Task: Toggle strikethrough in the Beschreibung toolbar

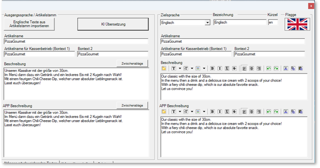Action: [x=234, y=68]
